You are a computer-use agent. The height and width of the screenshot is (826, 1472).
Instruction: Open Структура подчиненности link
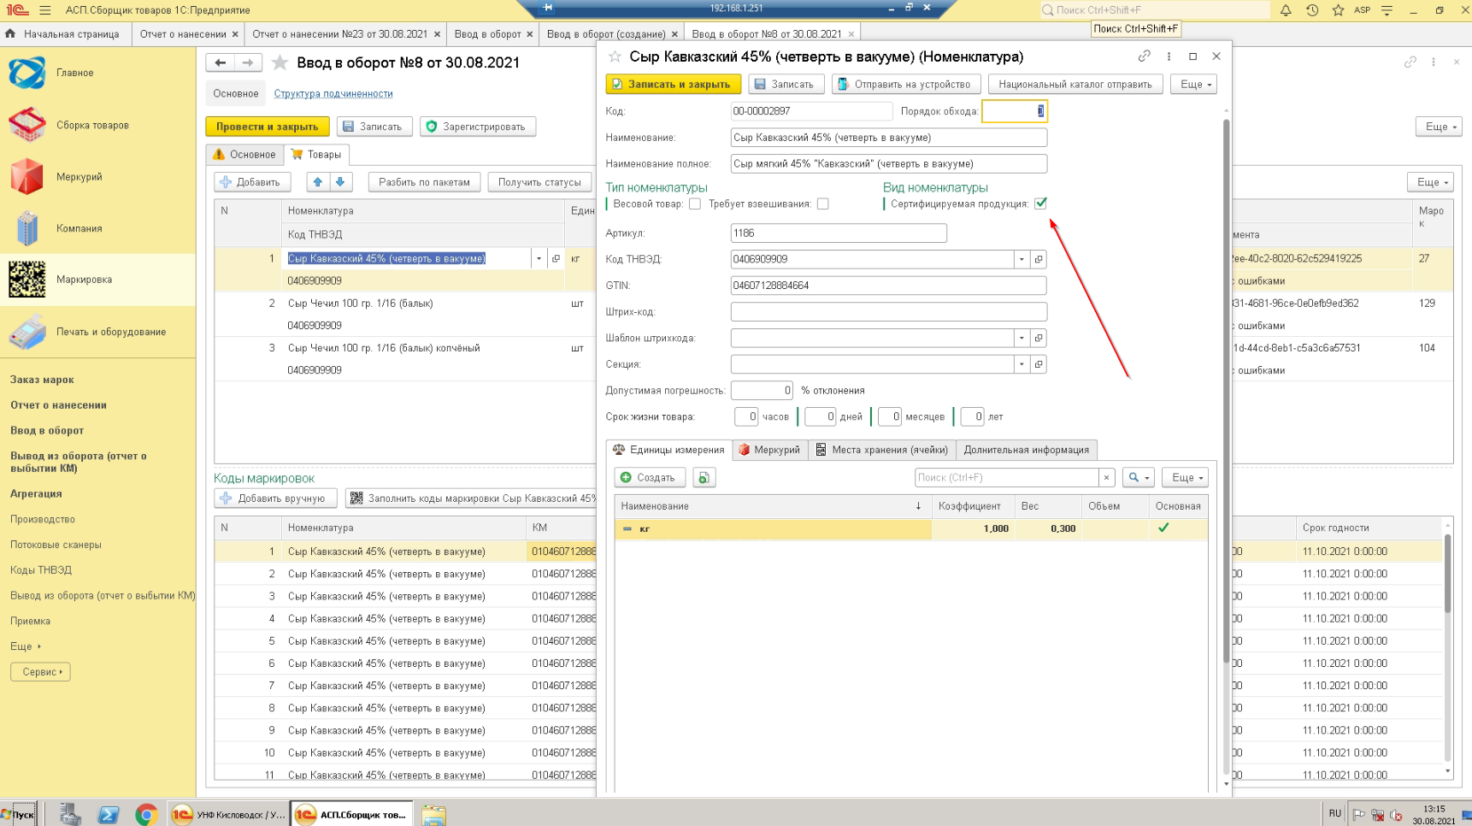[x=333, y=94]
